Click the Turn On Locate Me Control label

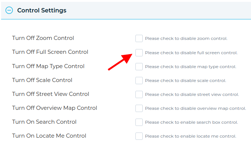click(49, 136)
